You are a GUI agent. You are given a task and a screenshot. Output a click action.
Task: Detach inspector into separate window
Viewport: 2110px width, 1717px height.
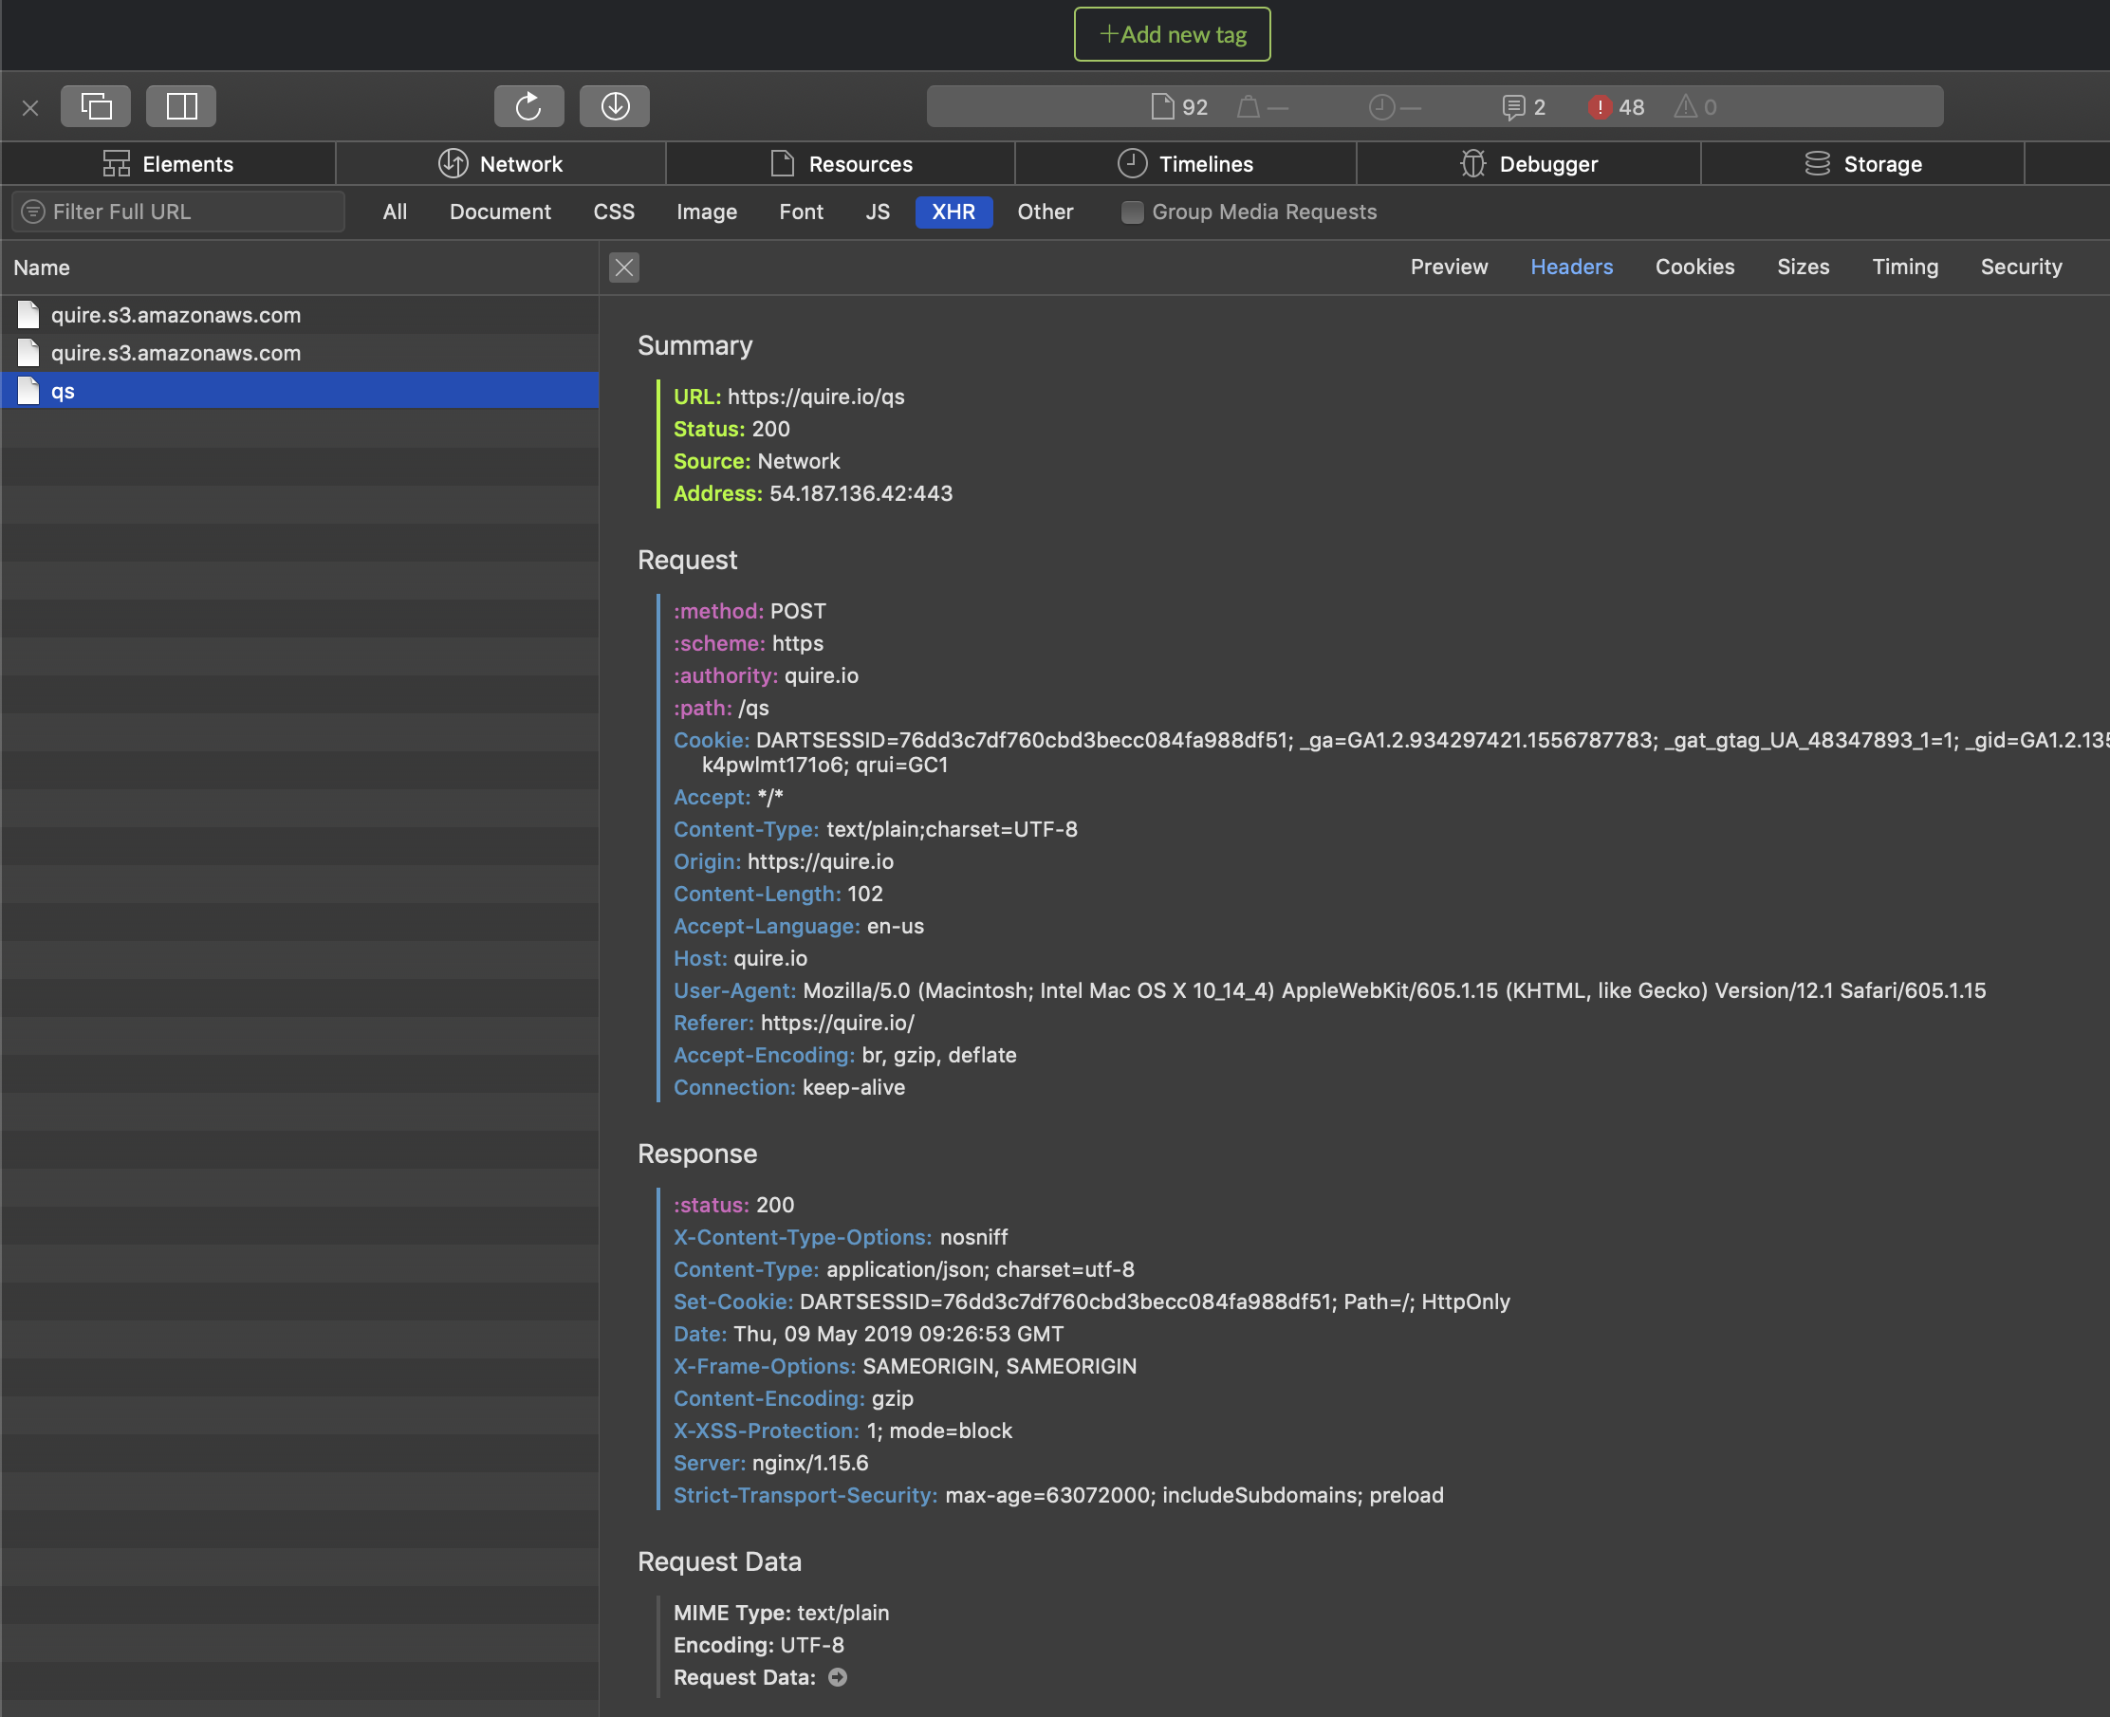[x=96, y=106]
